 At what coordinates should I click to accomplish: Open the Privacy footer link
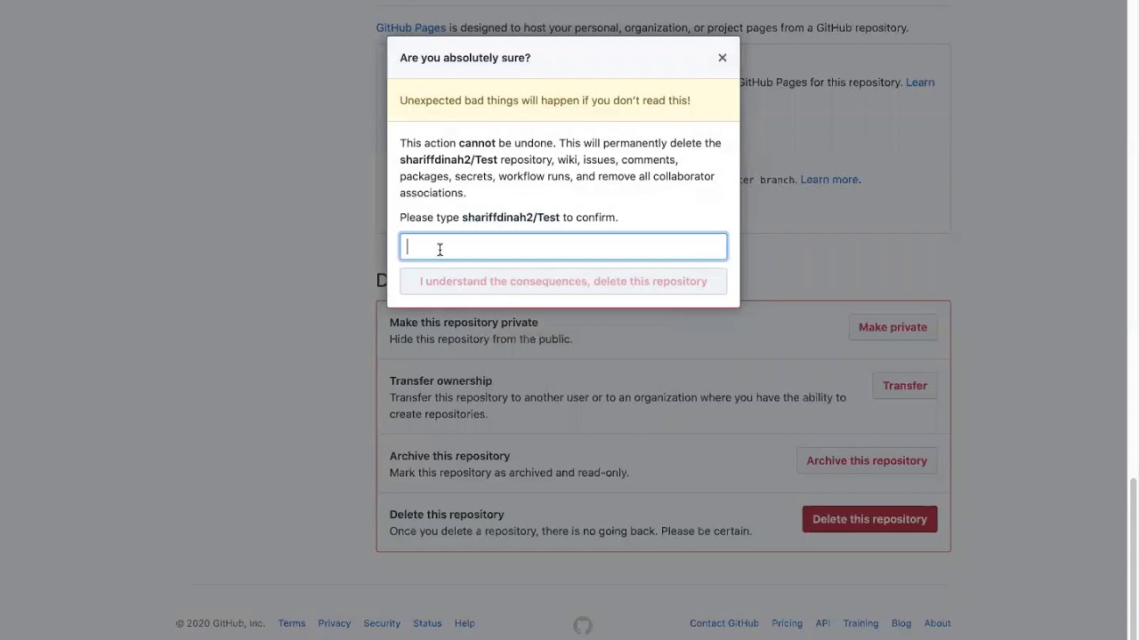(335, 623)
